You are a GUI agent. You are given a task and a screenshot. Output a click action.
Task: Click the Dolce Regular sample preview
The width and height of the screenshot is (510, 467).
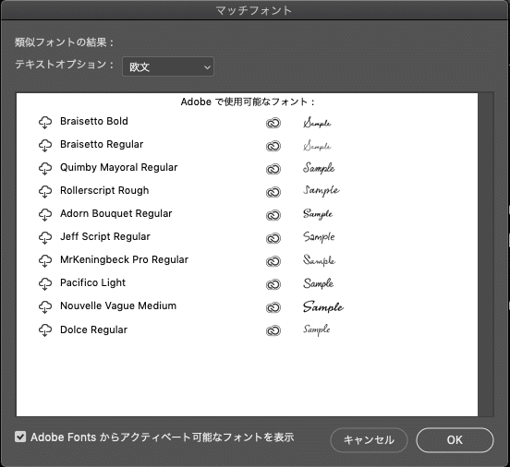[317, 329]
